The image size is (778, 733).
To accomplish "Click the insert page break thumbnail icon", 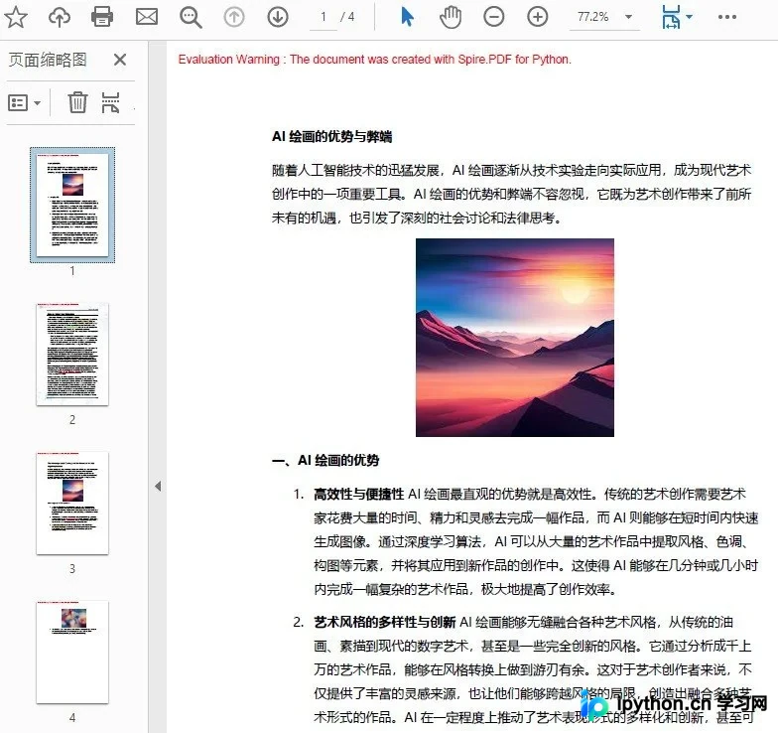I will coord(111,102).
